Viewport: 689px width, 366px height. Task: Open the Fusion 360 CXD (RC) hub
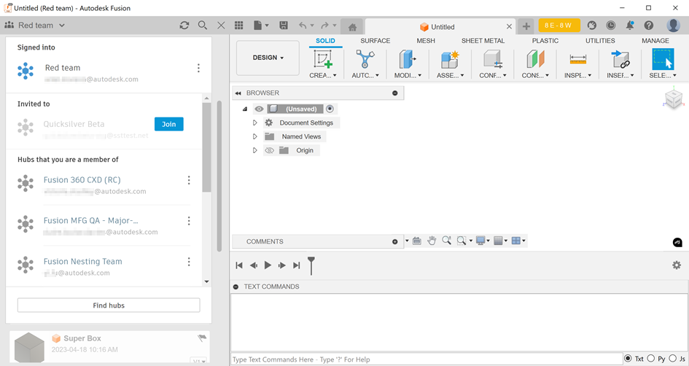(x=82, y=179)
